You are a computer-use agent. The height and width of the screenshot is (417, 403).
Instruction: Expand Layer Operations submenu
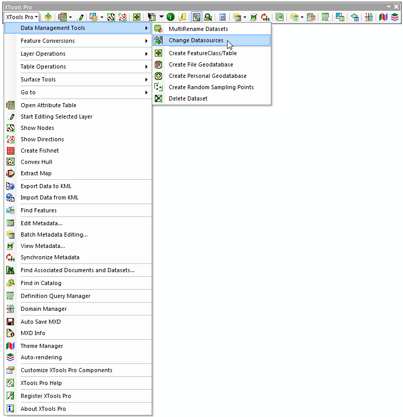click(78, 54)
